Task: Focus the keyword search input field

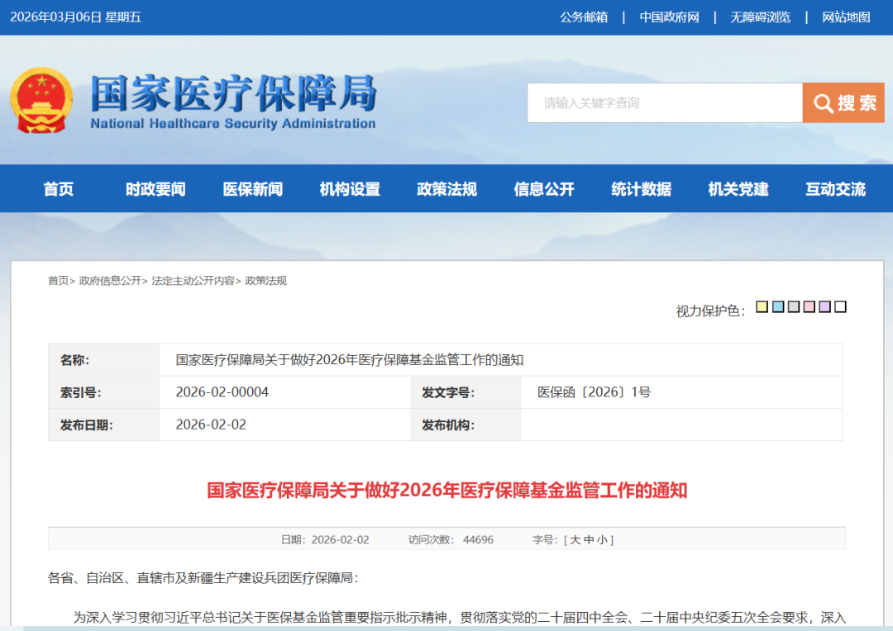Action: tap(665, 103)
